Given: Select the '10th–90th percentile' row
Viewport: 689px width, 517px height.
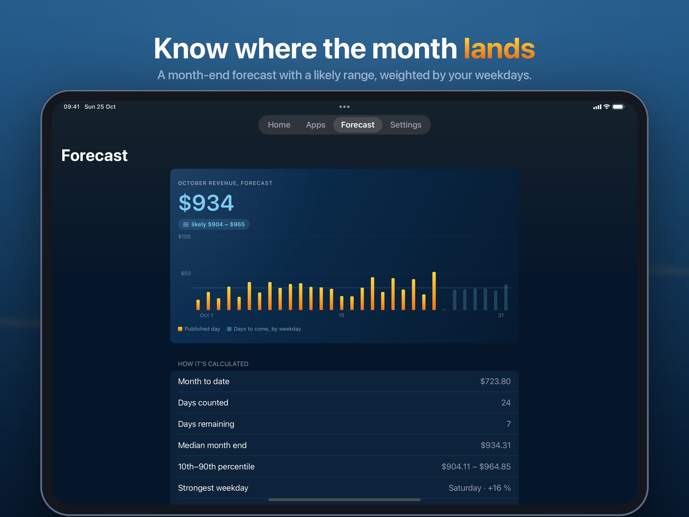Looking at the screenshot, I should (344, 466).
